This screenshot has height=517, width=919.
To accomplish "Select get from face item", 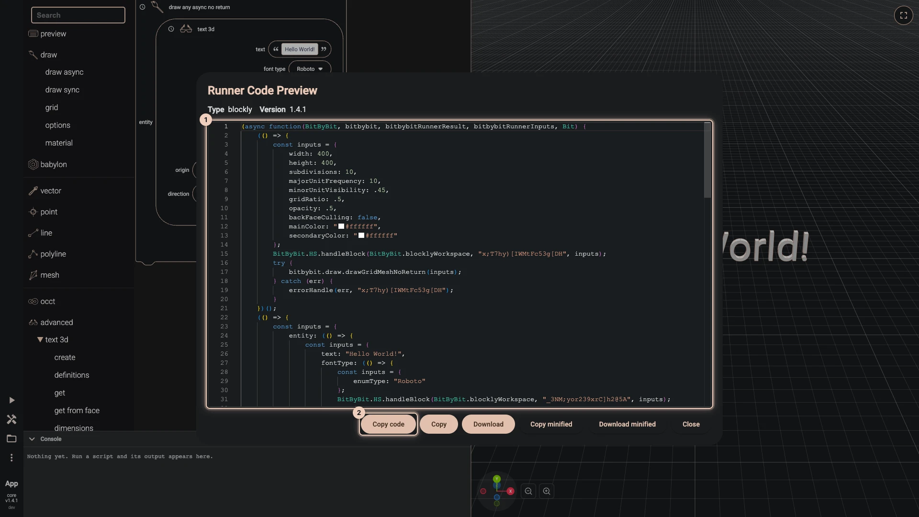I will (77, 411).
